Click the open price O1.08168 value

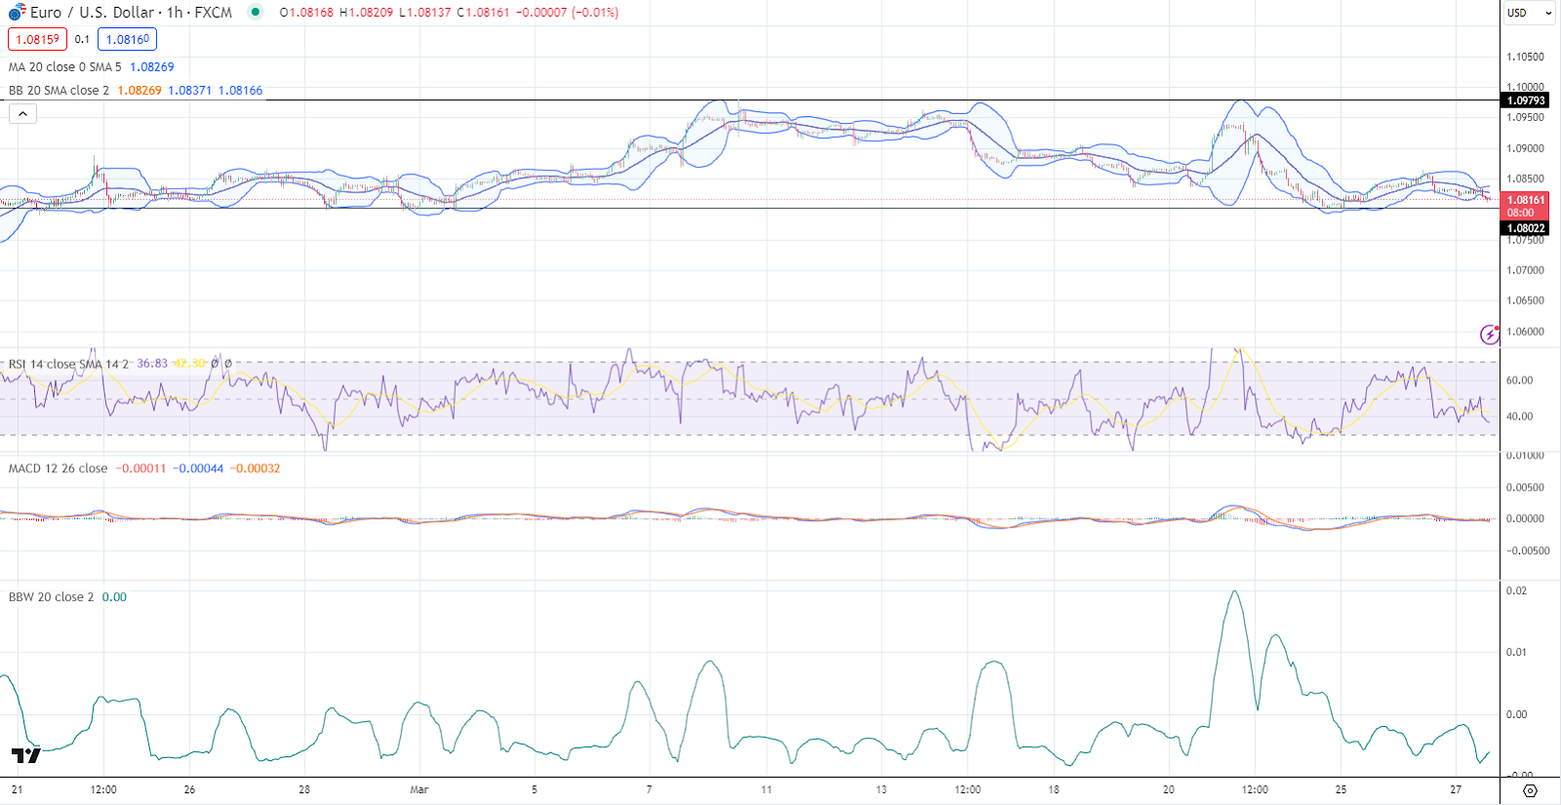(306, 13)
